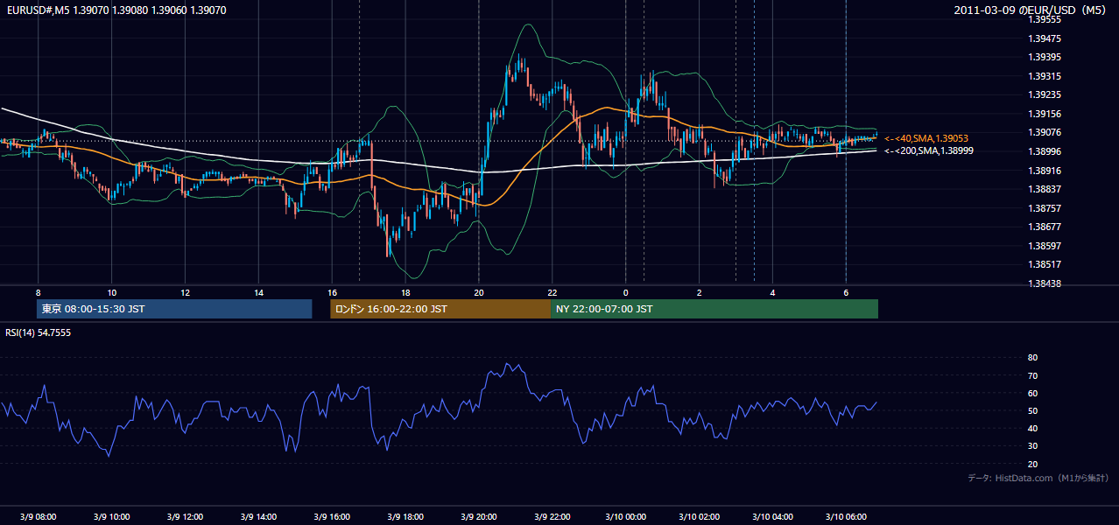
Task: Click the '3/9 22:00' bottom time label
Action: [x=552, y=516]
